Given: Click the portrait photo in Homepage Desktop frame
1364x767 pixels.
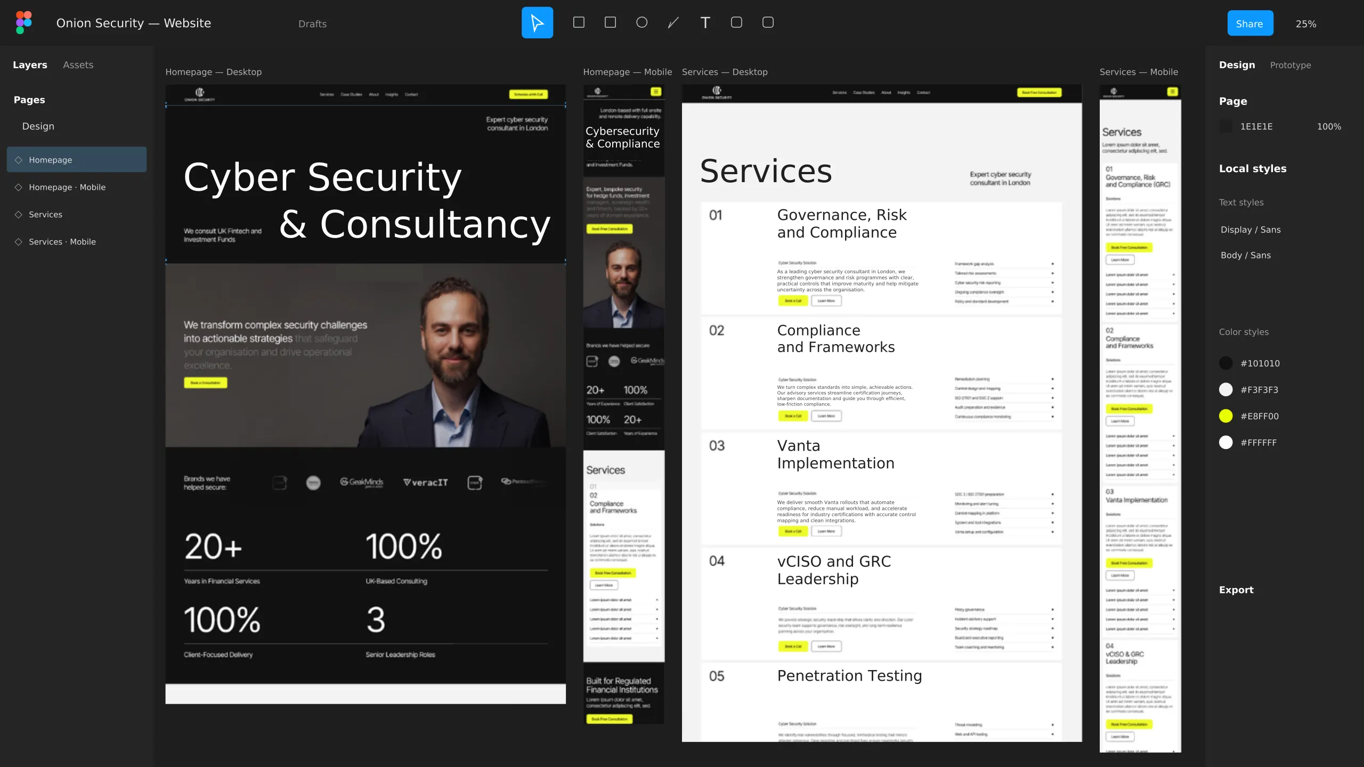Looking at the screenshot, I should 366,355.
